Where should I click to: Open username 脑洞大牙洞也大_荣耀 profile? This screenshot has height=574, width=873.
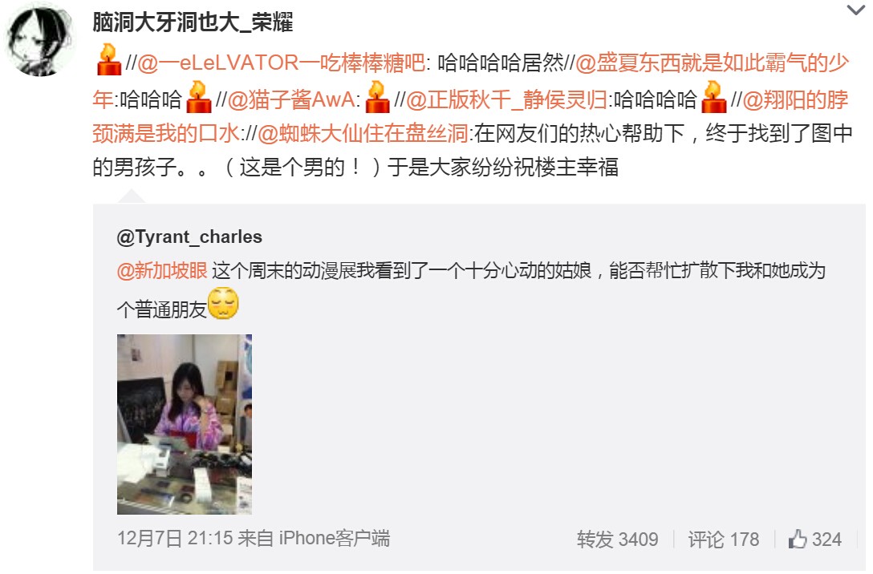point(193,22)
